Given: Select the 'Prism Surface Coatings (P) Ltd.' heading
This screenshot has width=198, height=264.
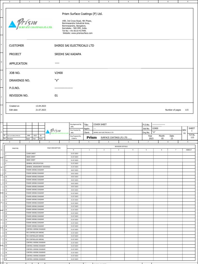Looking at the screenshot, I should (82, 14).
